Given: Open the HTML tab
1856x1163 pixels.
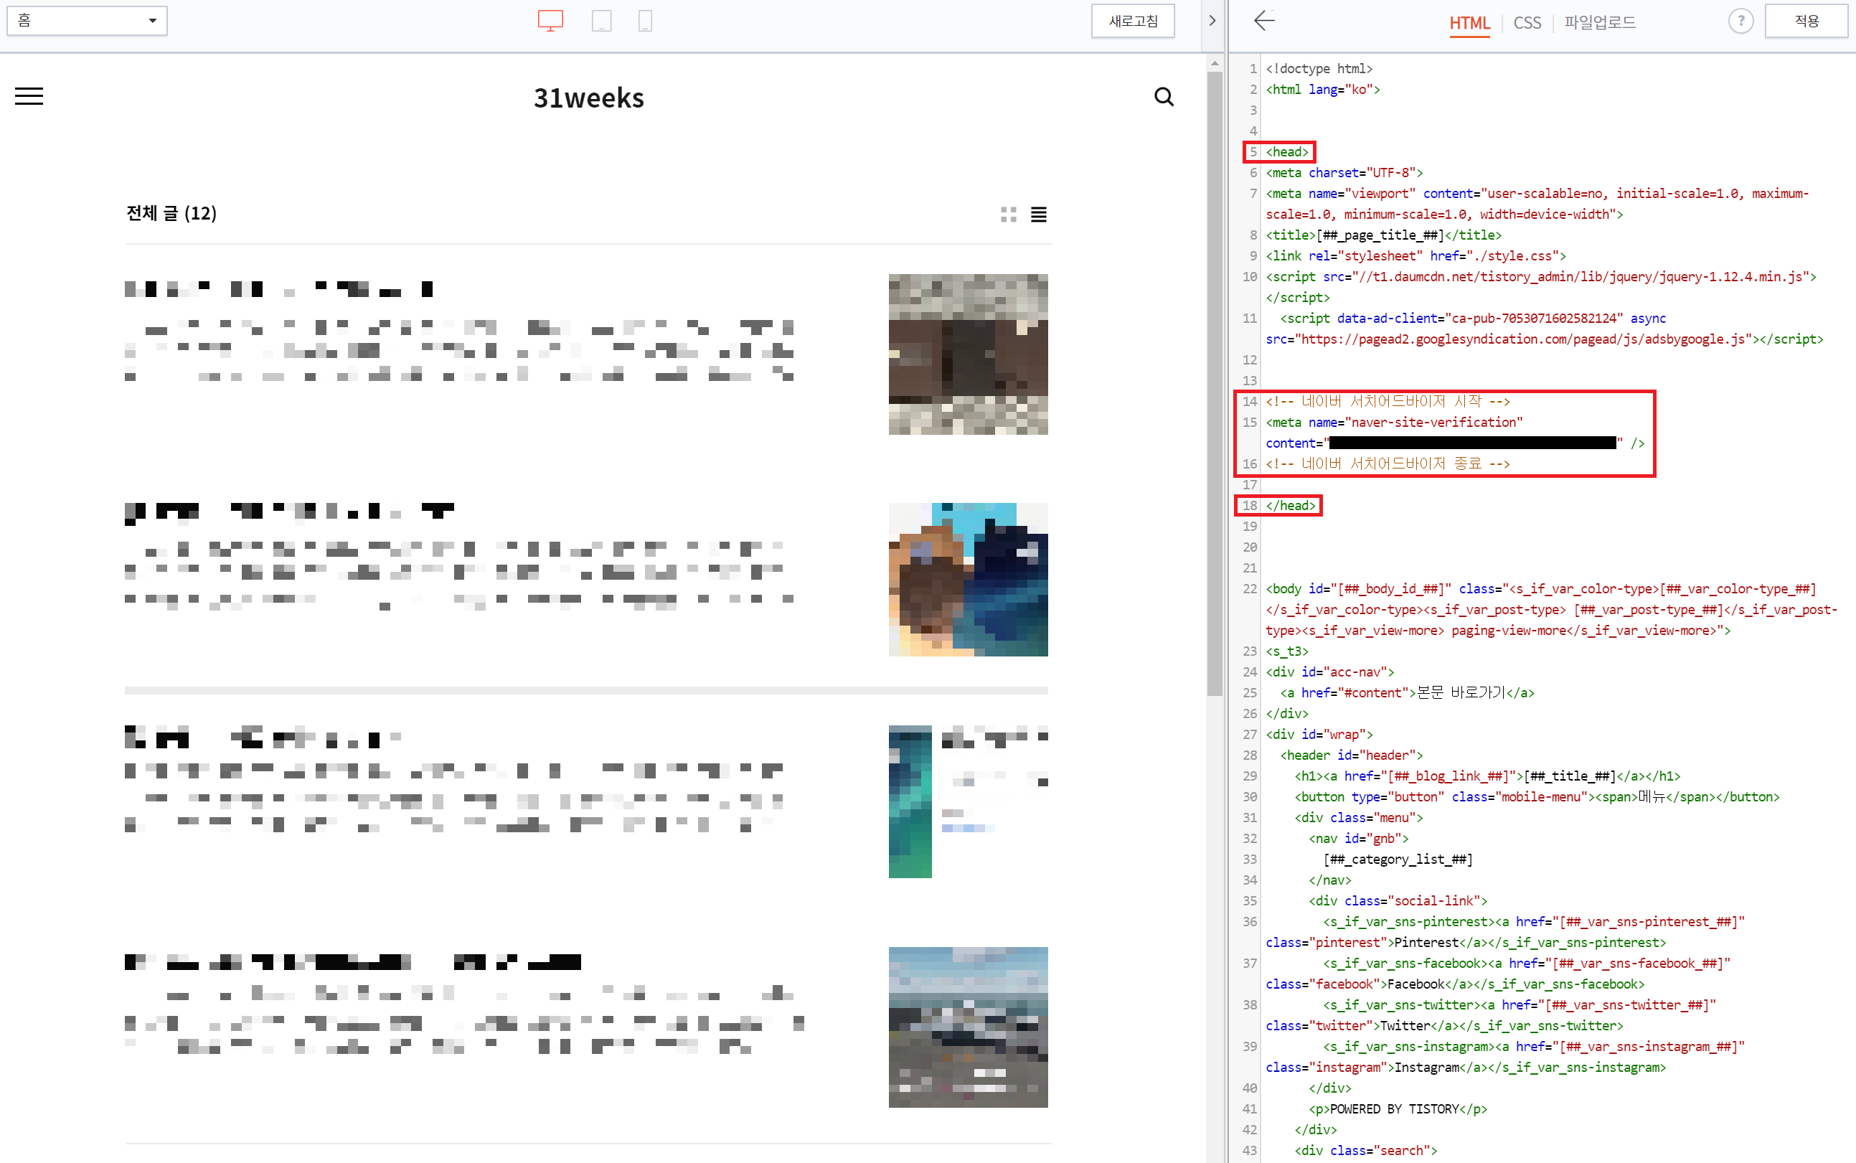Looking at the screenshot, I should (1469, 22).
